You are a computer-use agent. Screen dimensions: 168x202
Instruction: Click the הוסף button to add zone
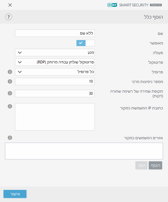click(x=155, y=165)
